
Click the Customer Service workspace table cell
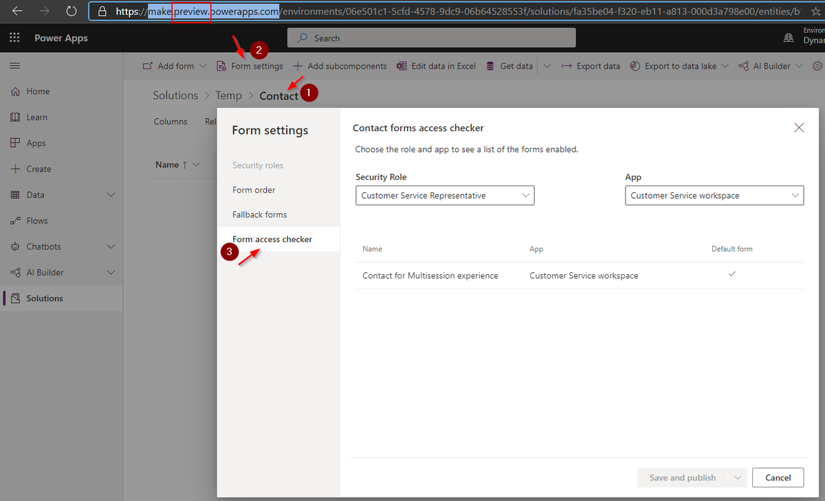(584, 276)
